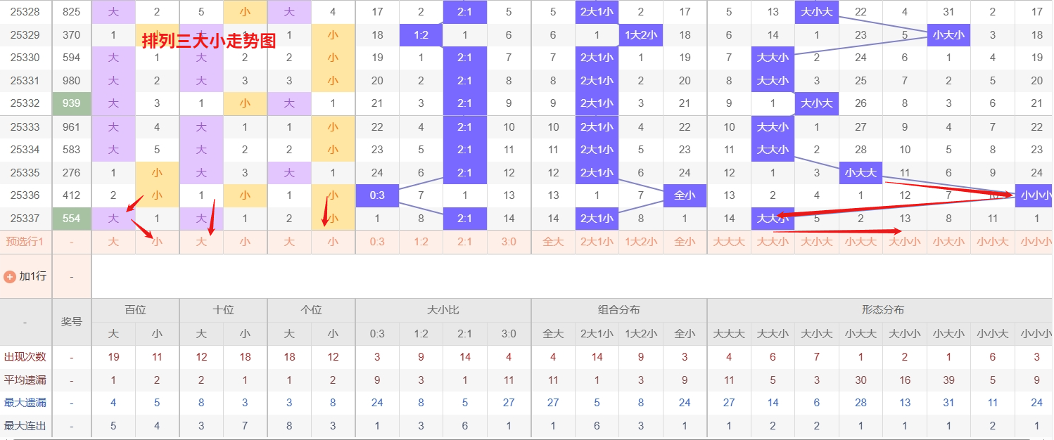This screenshot has width=1054, height=440.
Task: Click the blue 1大2小 cell in row 25329
Action: [641, 34]
